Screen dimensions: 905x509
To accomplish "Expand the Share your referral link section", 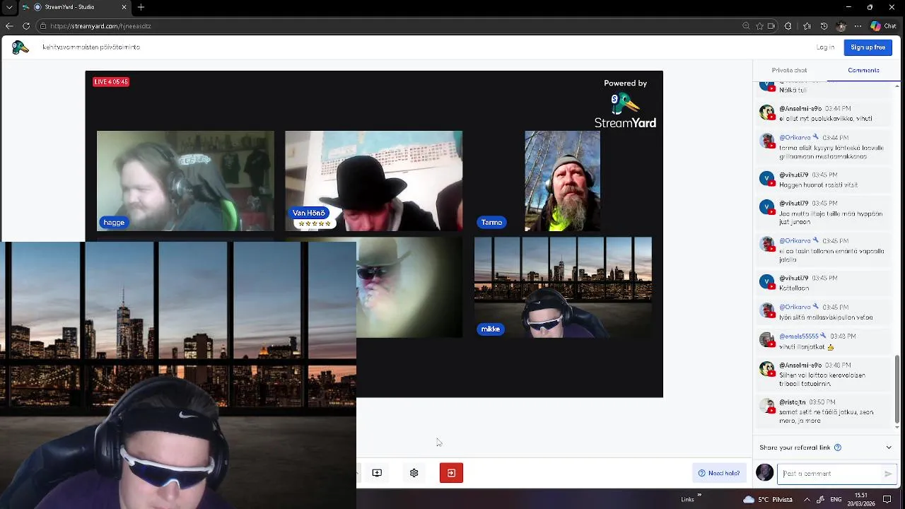I will [889, 447].
